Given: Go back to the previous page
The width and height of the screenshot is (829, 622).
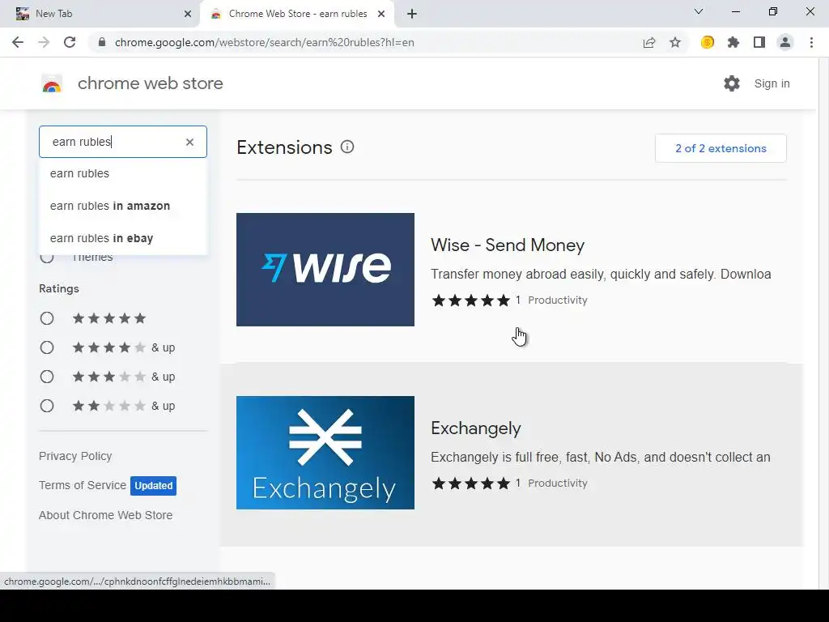Looking at the screenshot, I should click(18, 42).
